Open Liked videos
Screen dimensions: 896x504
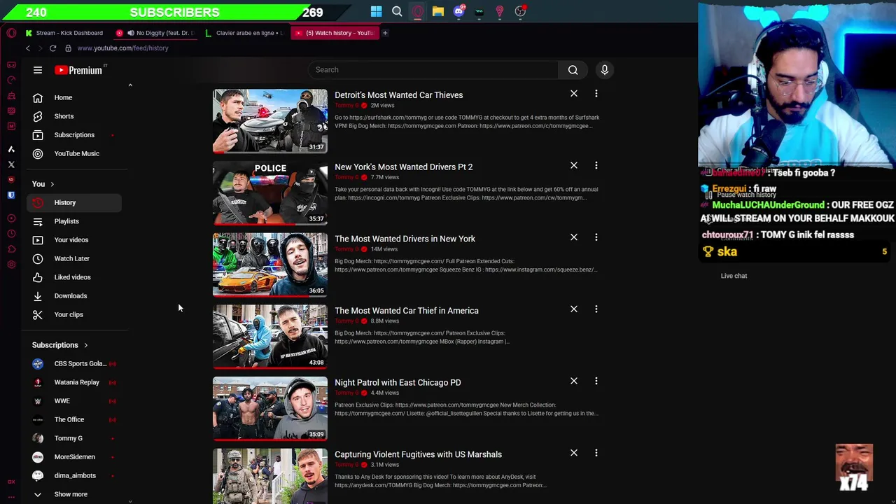[x=74, y=277]
